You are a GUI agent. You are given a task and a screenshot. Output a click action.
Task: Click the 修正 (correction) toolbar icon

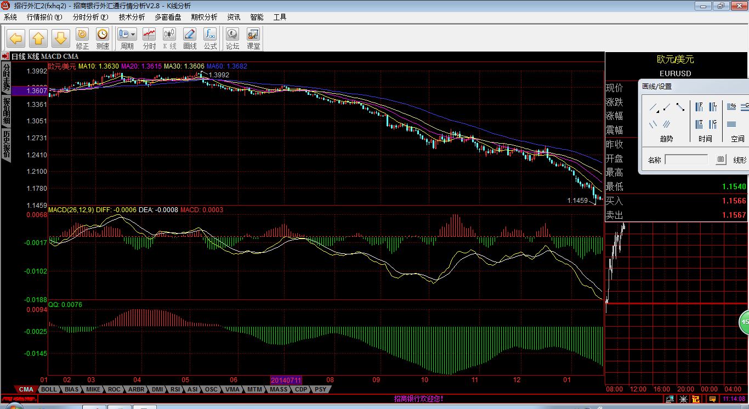[x=82, y=38]
